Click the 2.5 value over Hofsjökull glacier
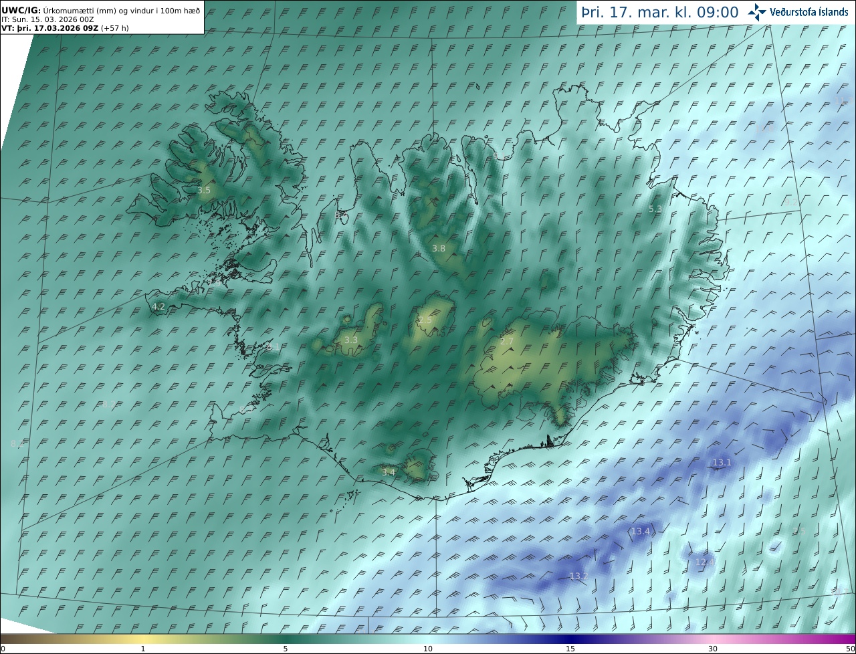This screenshot has width=856, height=654. pos(425,320)
